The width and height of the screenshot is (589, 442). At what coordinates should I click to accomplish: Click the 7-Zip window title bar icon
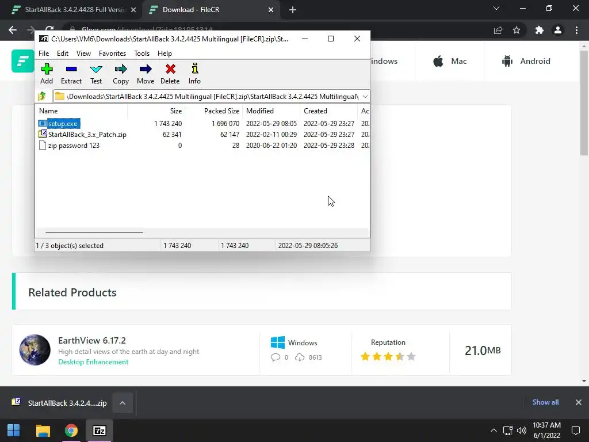coord(44,39)
